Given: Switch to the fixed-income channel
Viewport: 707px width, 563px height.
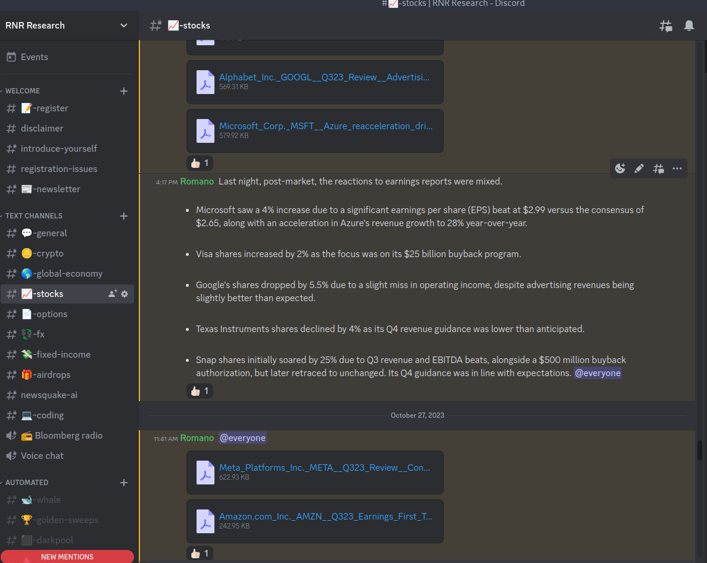Looking at the screenshot, I should (x=67, y=355).
